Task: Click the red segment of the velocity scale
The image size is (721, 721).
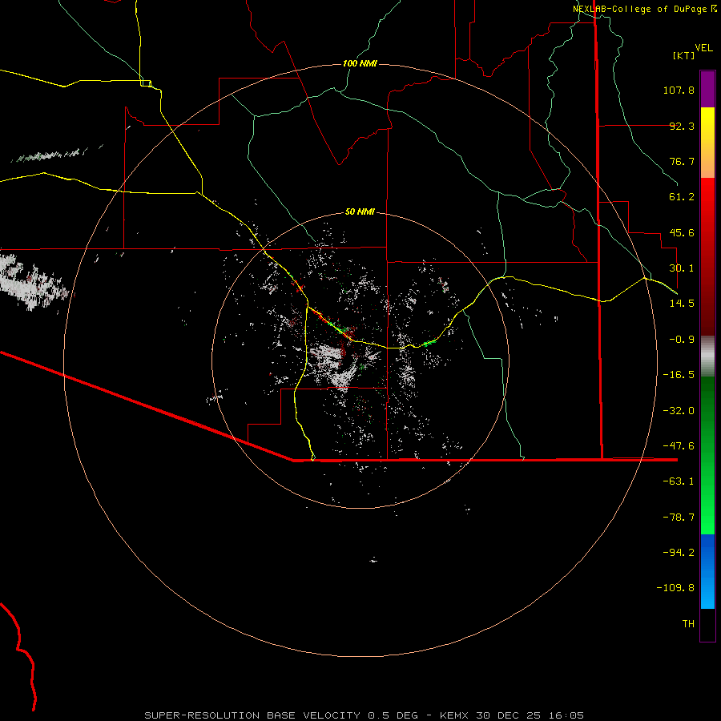Action: [x=707, y=256]
